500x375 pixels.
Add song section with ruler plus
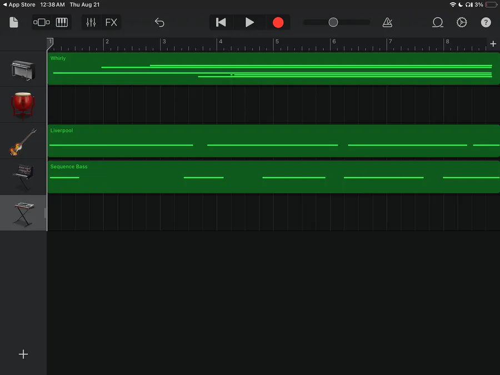coord(493,44)
